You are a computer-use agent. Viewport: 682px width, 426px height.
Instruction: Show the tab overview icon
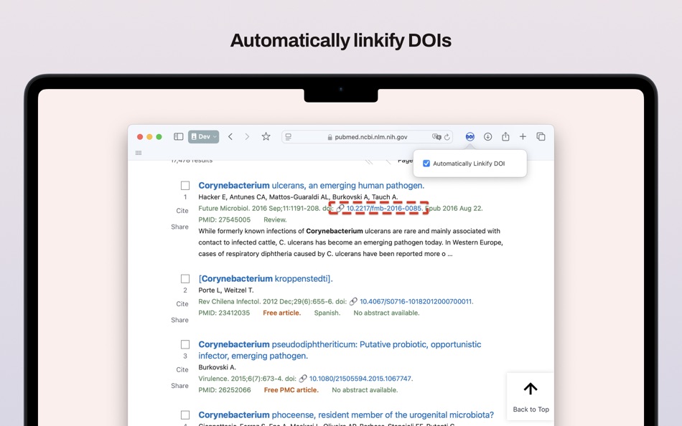click(541, 136)
